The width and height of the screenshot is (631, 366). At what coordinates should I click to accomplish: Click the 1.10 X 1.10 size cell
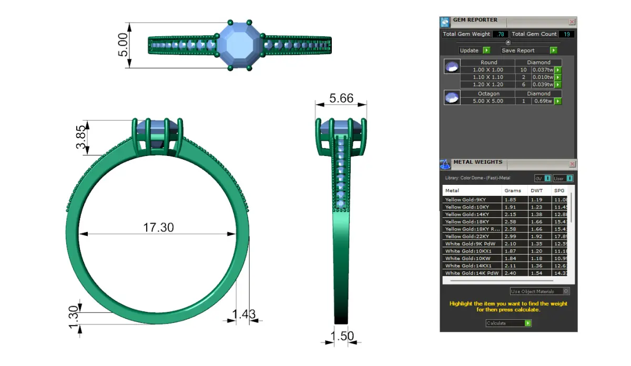(x=488, y=77)
